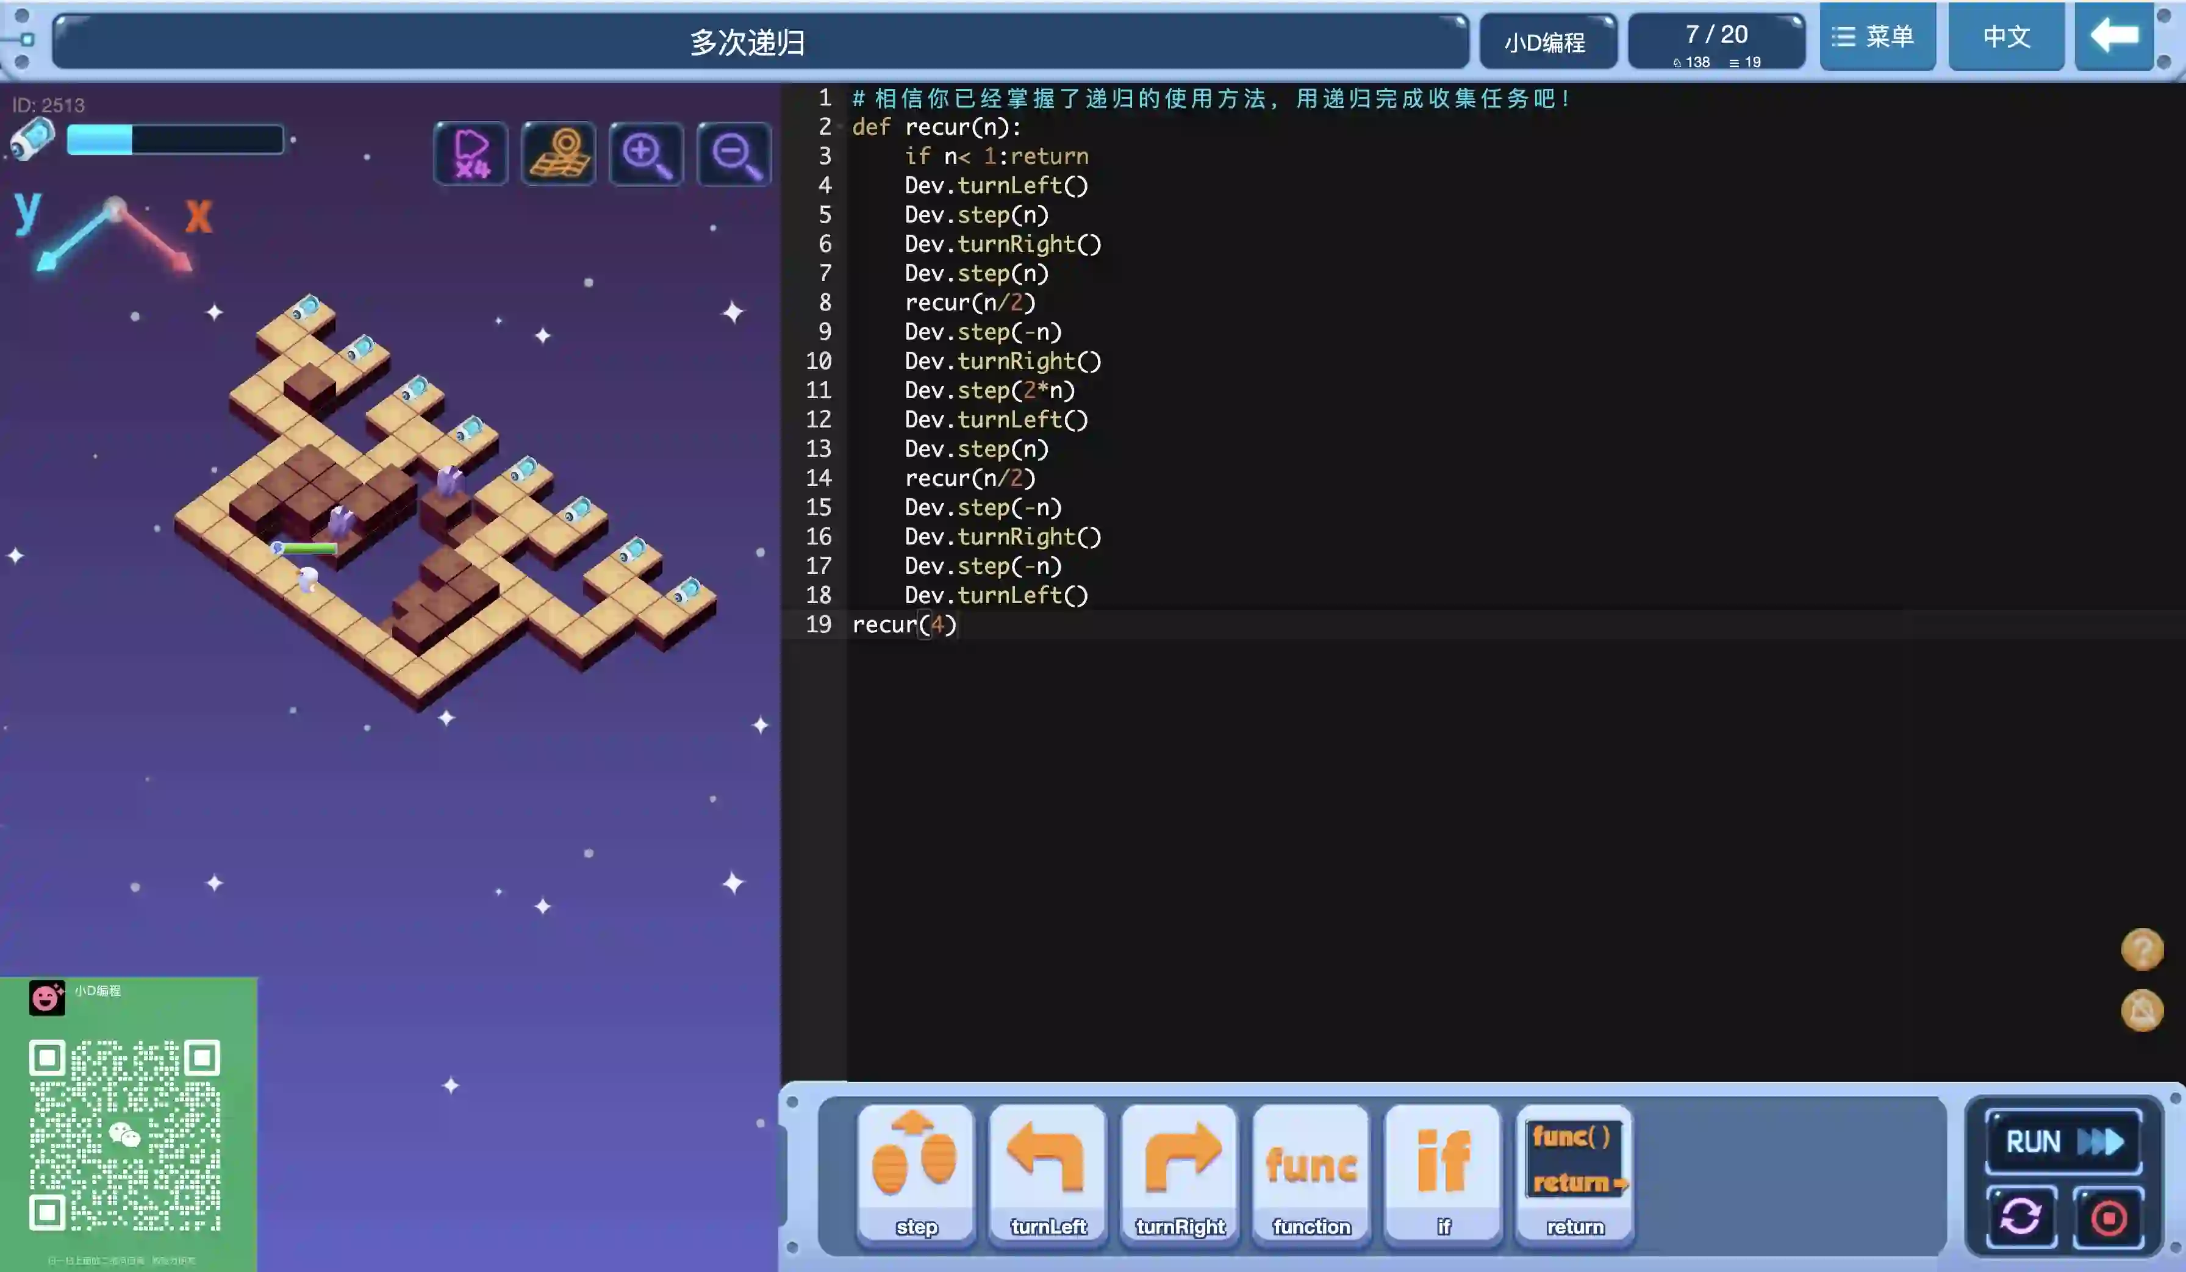Image resolution: width=2186 pixels, height=1272 pixels.
Task: Toggle the x4 speed playback icon
Action: [x=471, y=154]
